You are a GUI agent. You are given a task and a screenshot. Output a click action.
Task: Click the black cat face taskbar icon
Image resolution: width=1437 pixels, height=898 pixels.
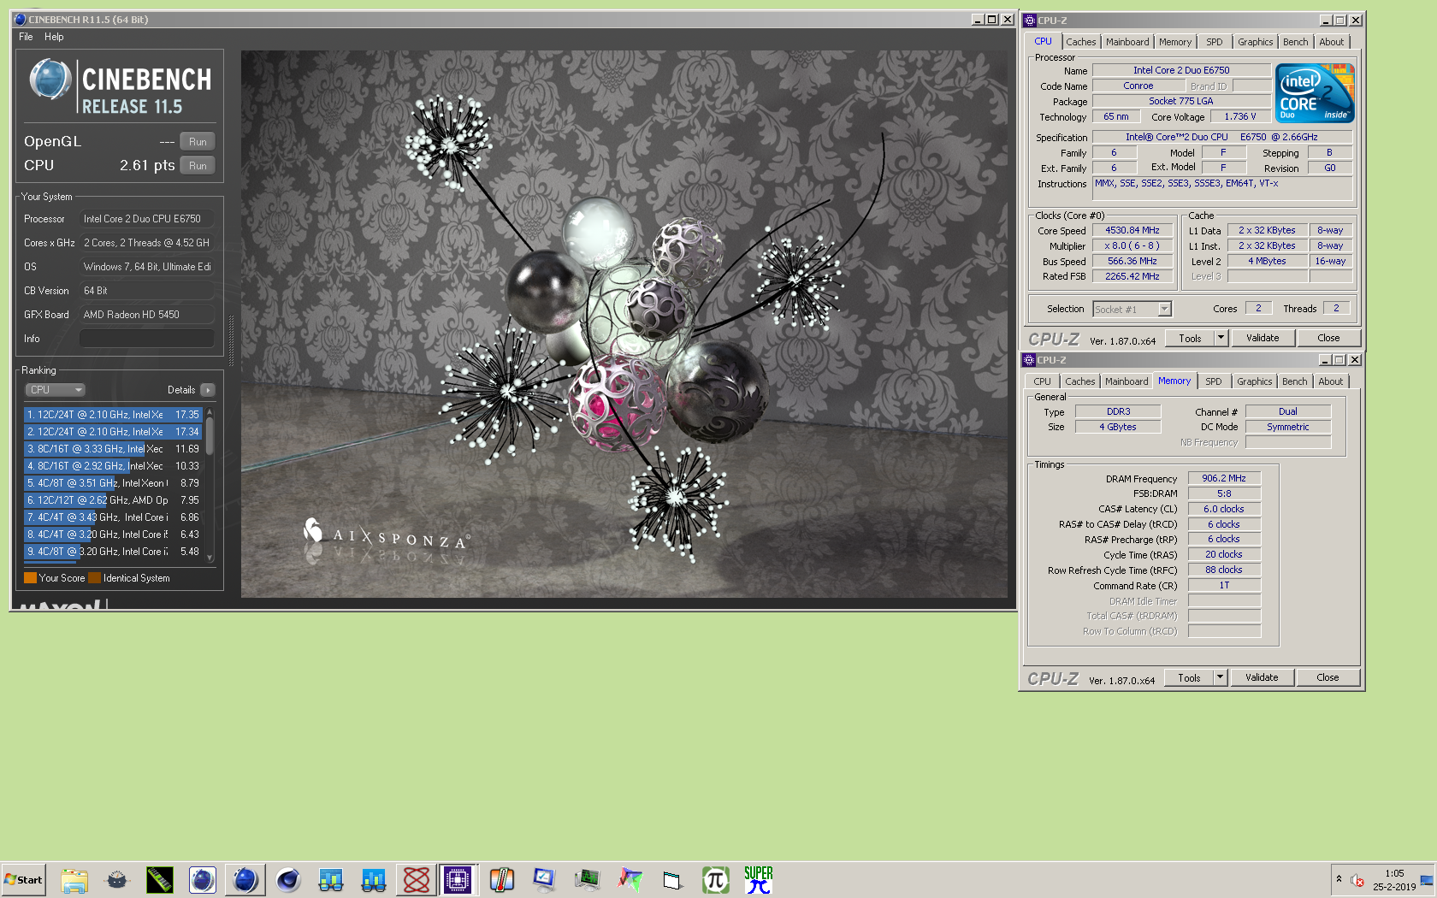(117, 880)
